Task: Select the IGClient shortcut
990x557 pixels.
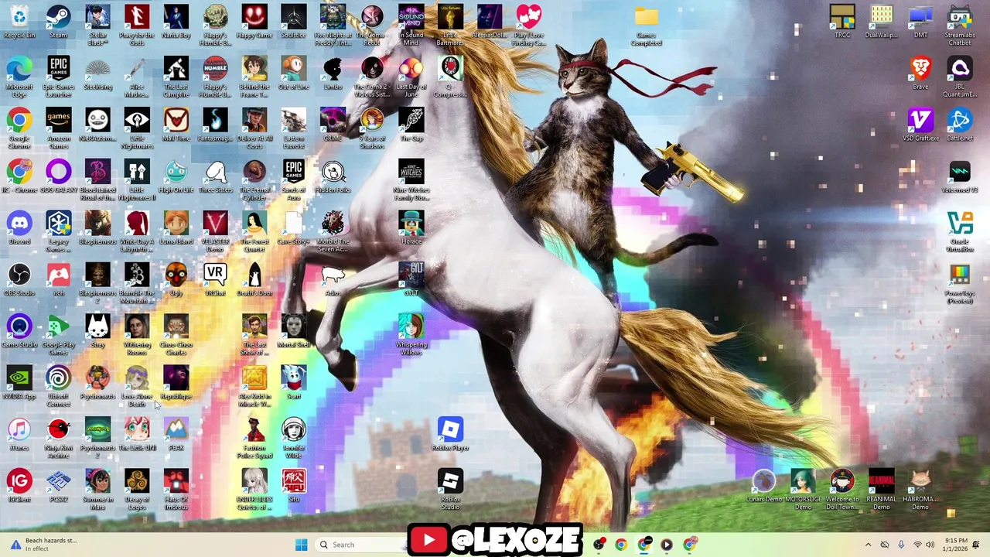Action: [x=19, y=487]
